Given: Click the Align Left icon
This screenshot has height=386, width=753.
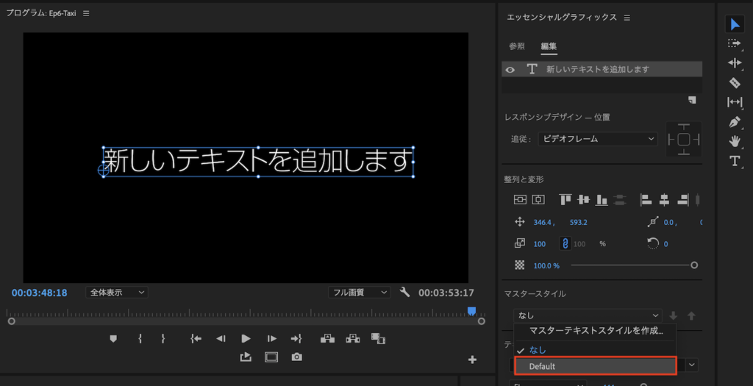Looking at the screenshot, I should point(646,200).
